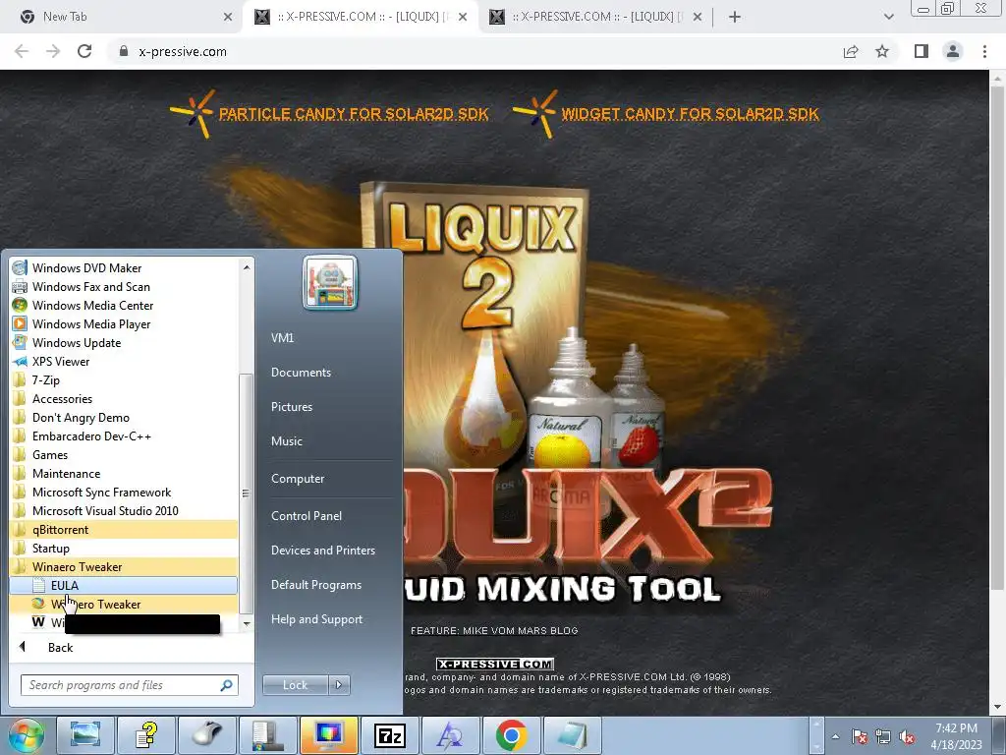This screenshot has width=1006, height=755.
Task: Launch Windows Fax and Scan
Action: 124,286
